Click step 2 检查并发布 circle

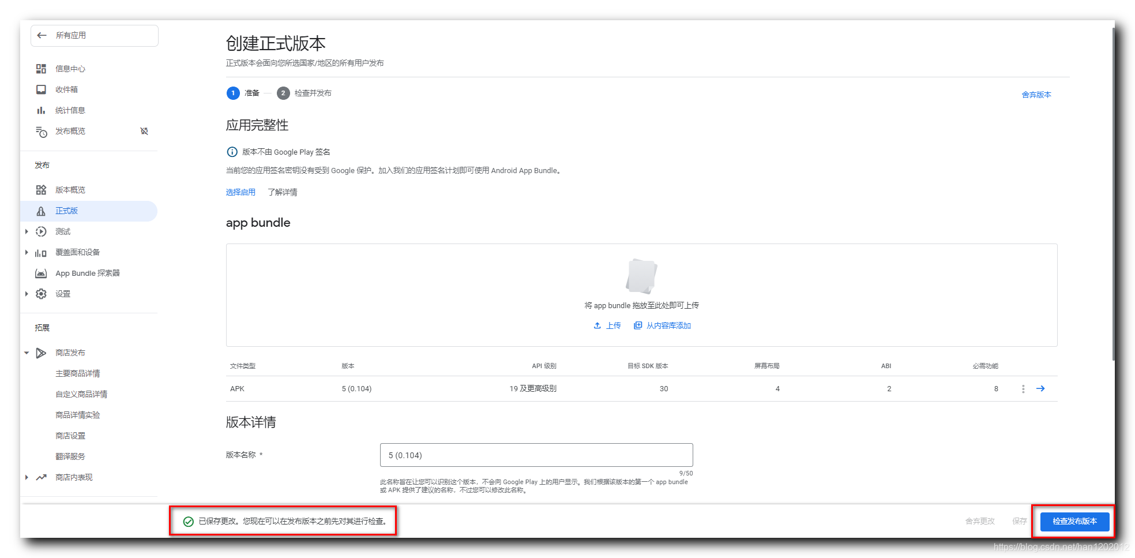click(283, 93)
